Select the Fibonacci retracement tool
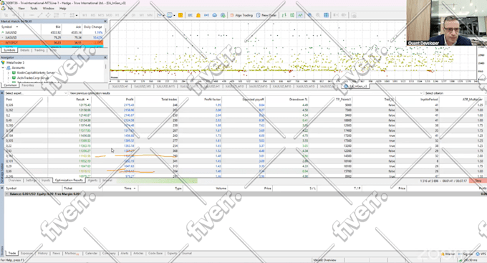The height and width of the screenshot is (263, 487). (x=56, y=15)
